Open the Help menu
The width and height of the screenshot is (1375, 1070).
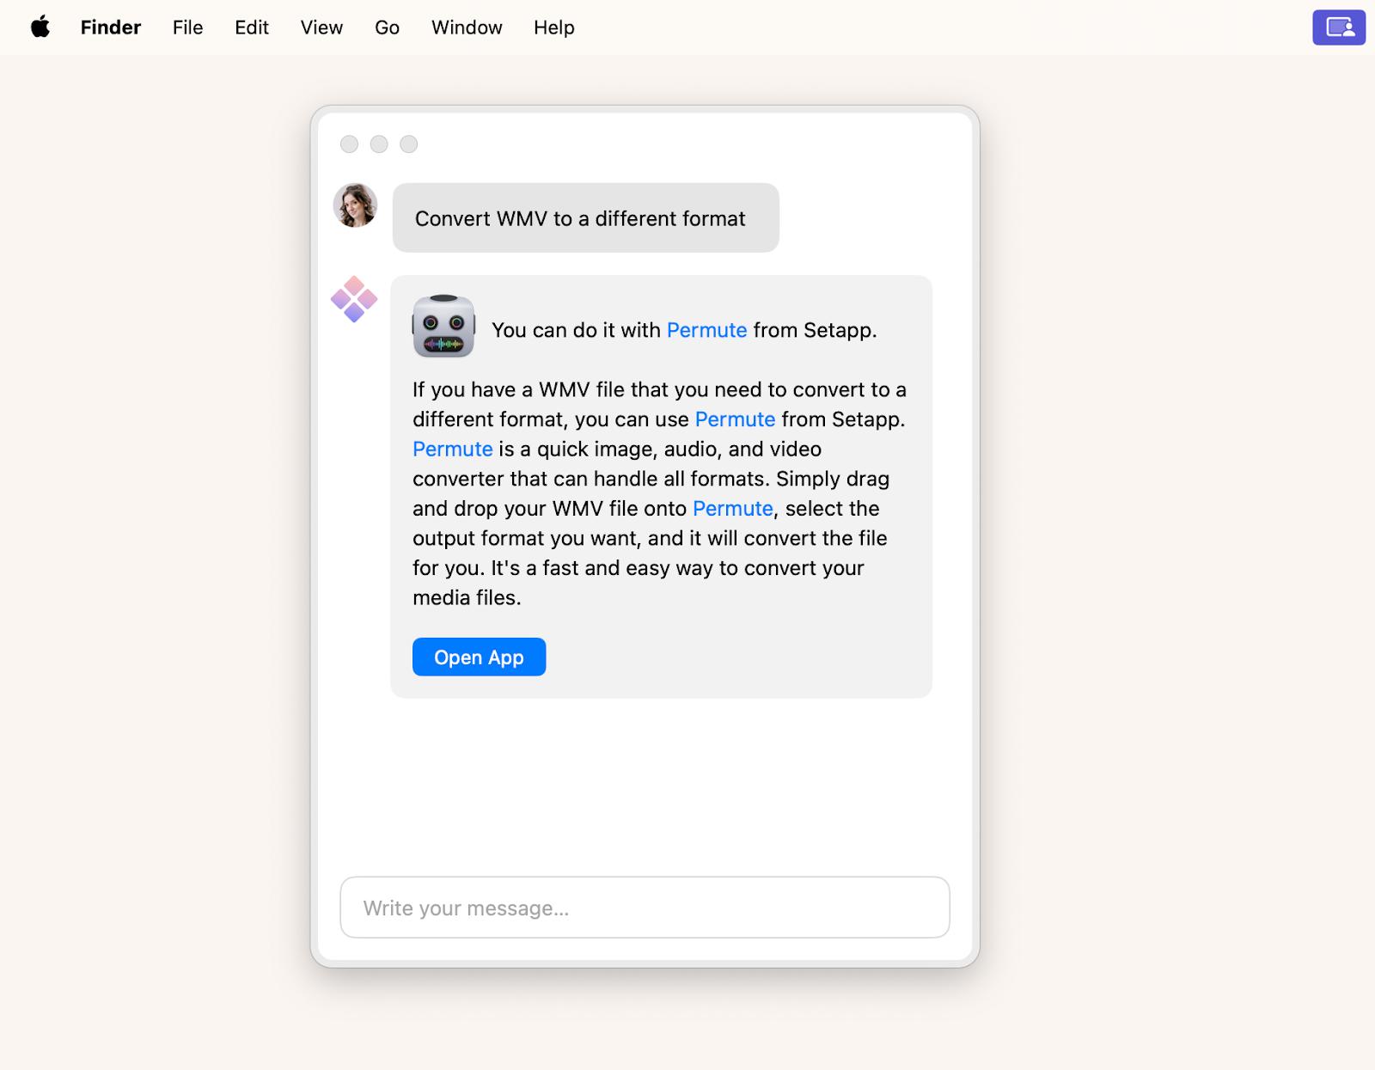[x=553, y=28]
